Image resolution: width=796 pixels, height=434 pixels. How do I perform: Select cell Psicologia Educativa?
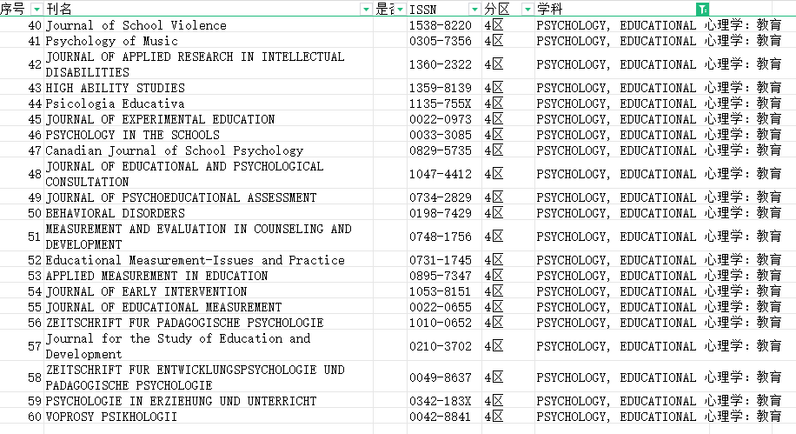[209, 103]
